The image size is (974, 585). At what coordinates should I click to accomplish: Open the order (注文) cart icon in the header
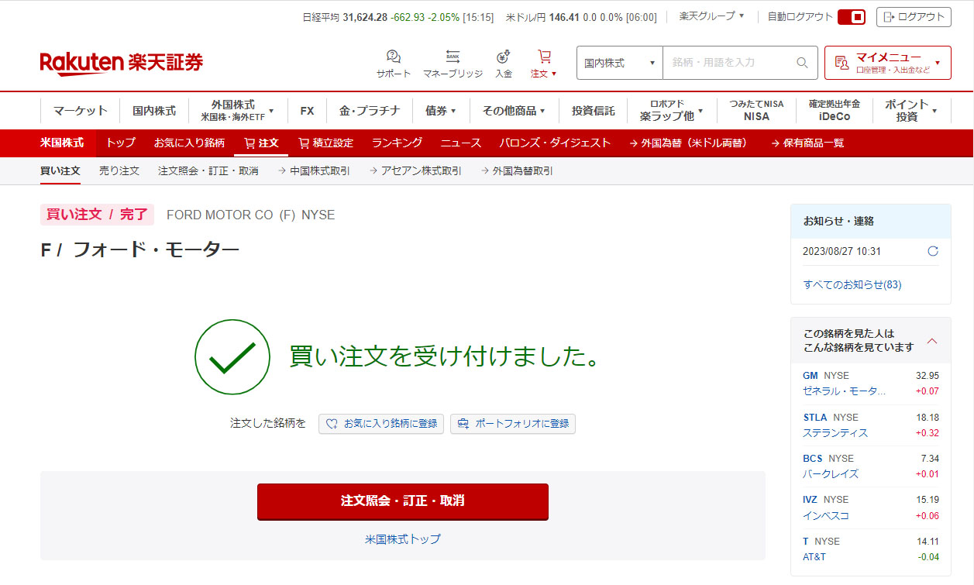point(544,57)
